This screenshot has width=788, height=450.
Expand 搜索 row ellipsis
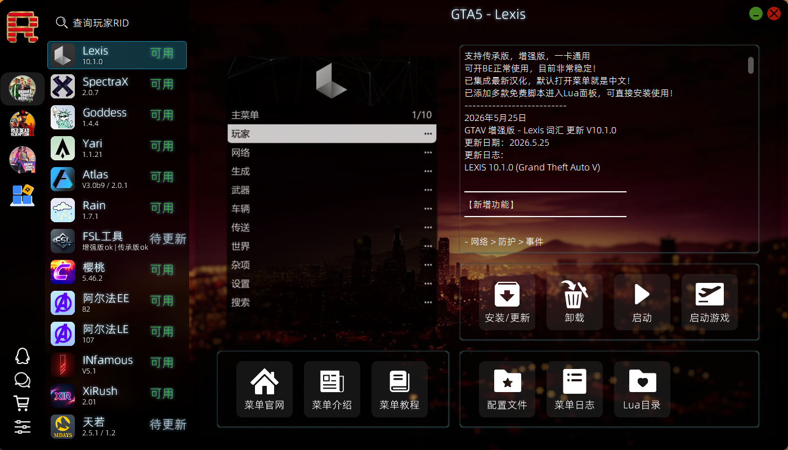[x=428, y=302]
